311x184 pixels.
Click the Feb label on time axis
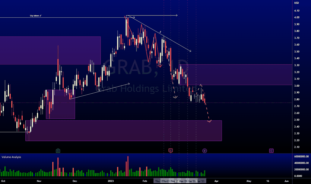point(145,181)
